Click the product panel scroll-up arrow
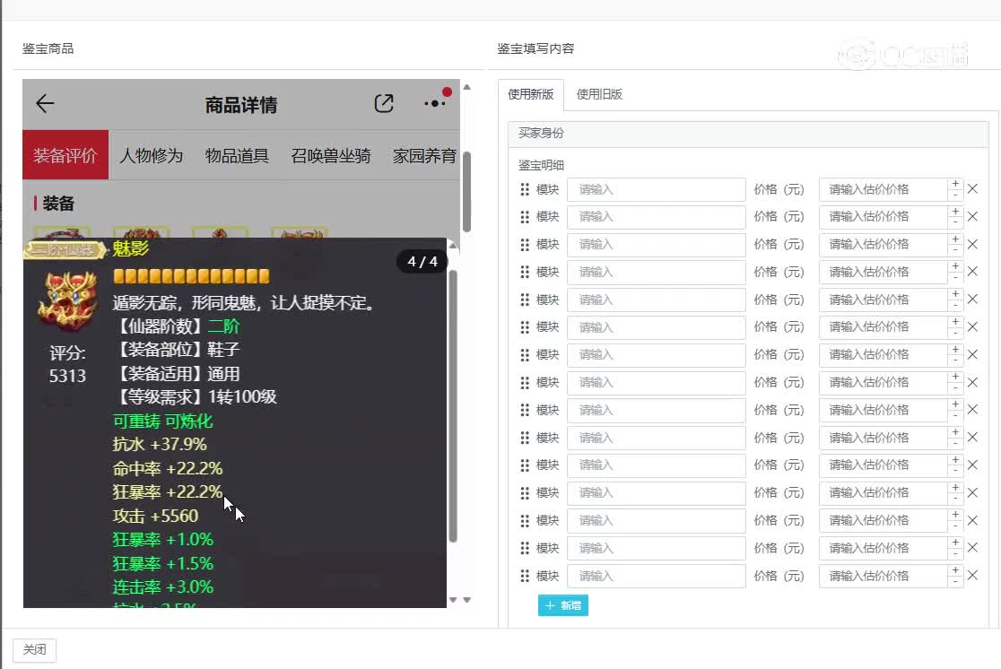This screenshot has width=1001, height=669. (x=466, y=87)
